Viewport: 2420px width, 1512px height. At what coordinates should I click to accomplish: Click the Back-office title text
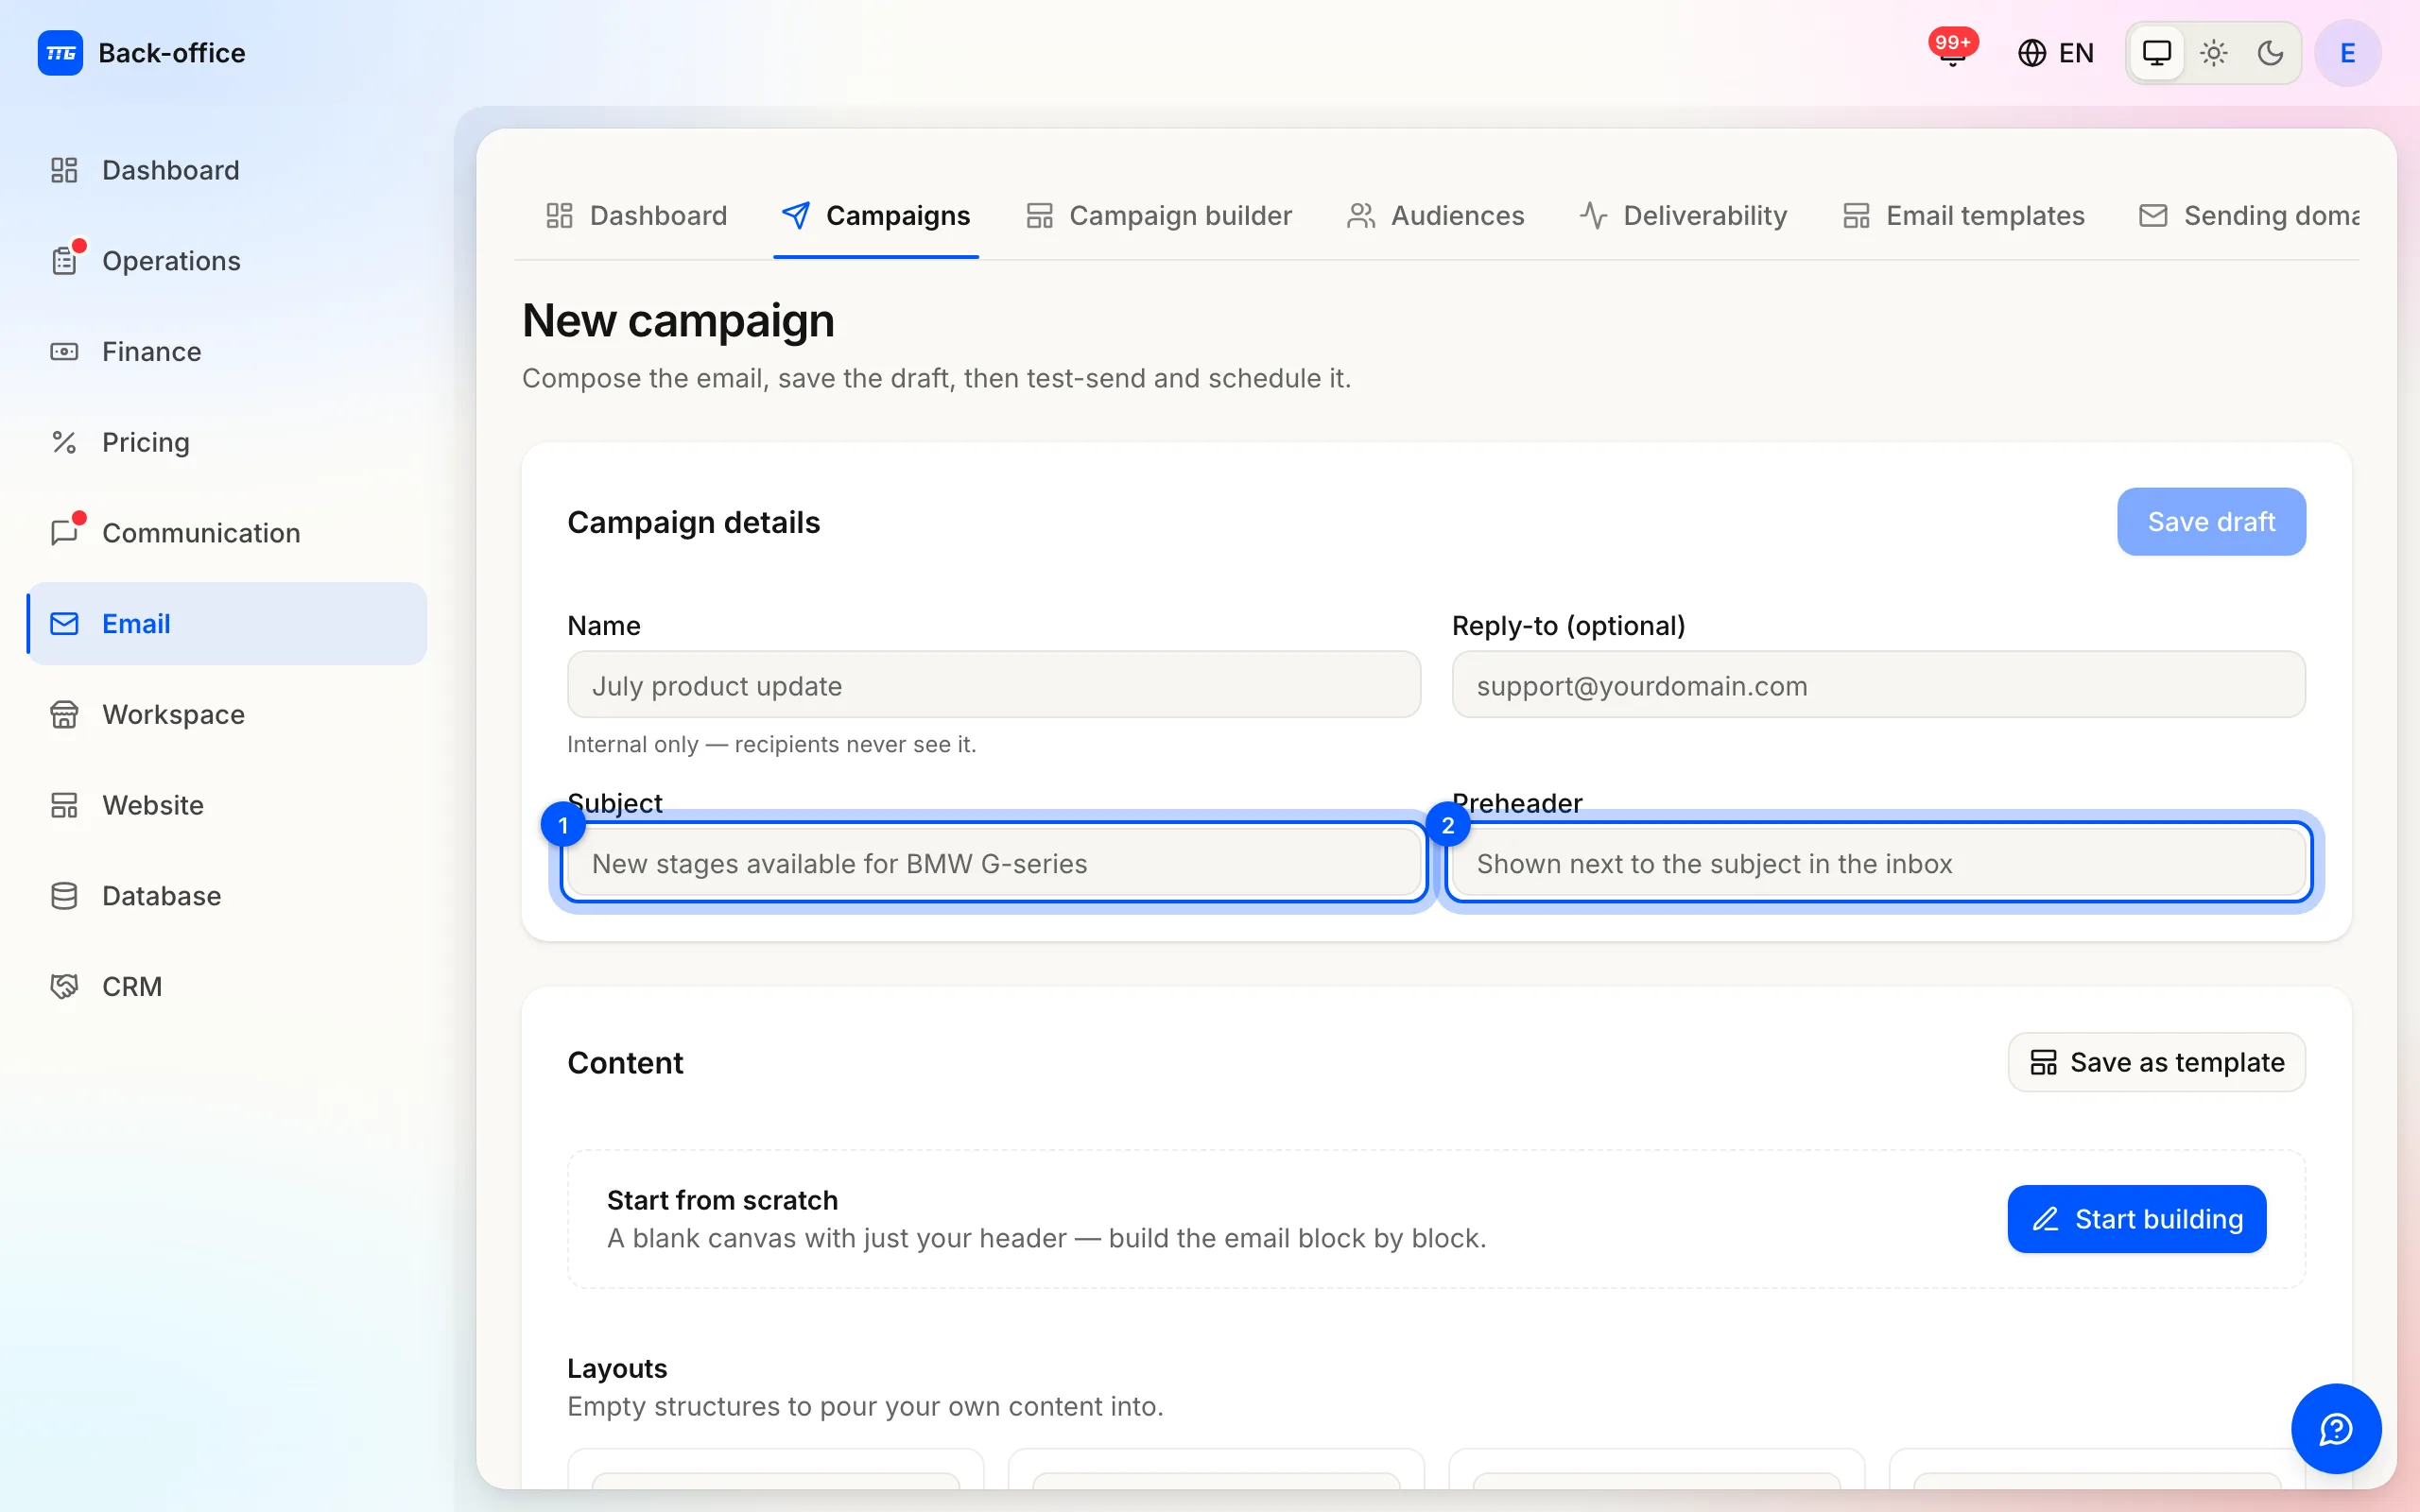click(172, 53)
